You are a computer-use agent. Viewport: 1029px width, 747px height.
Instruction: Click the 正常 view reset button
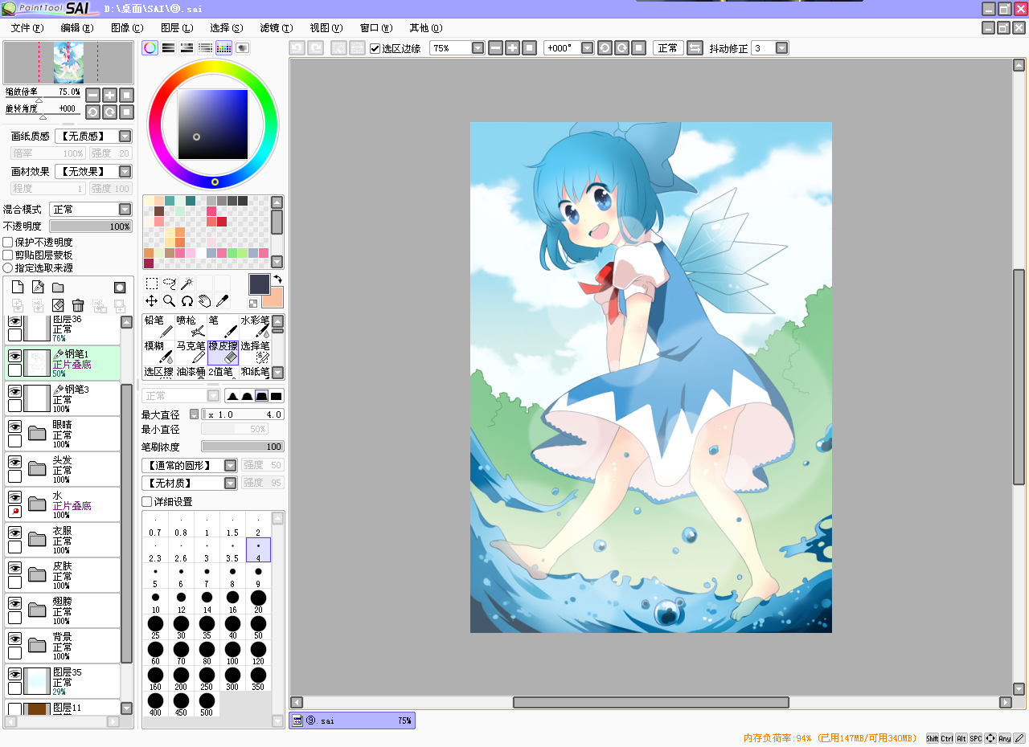pyautogui.click(x=668, y=48)
